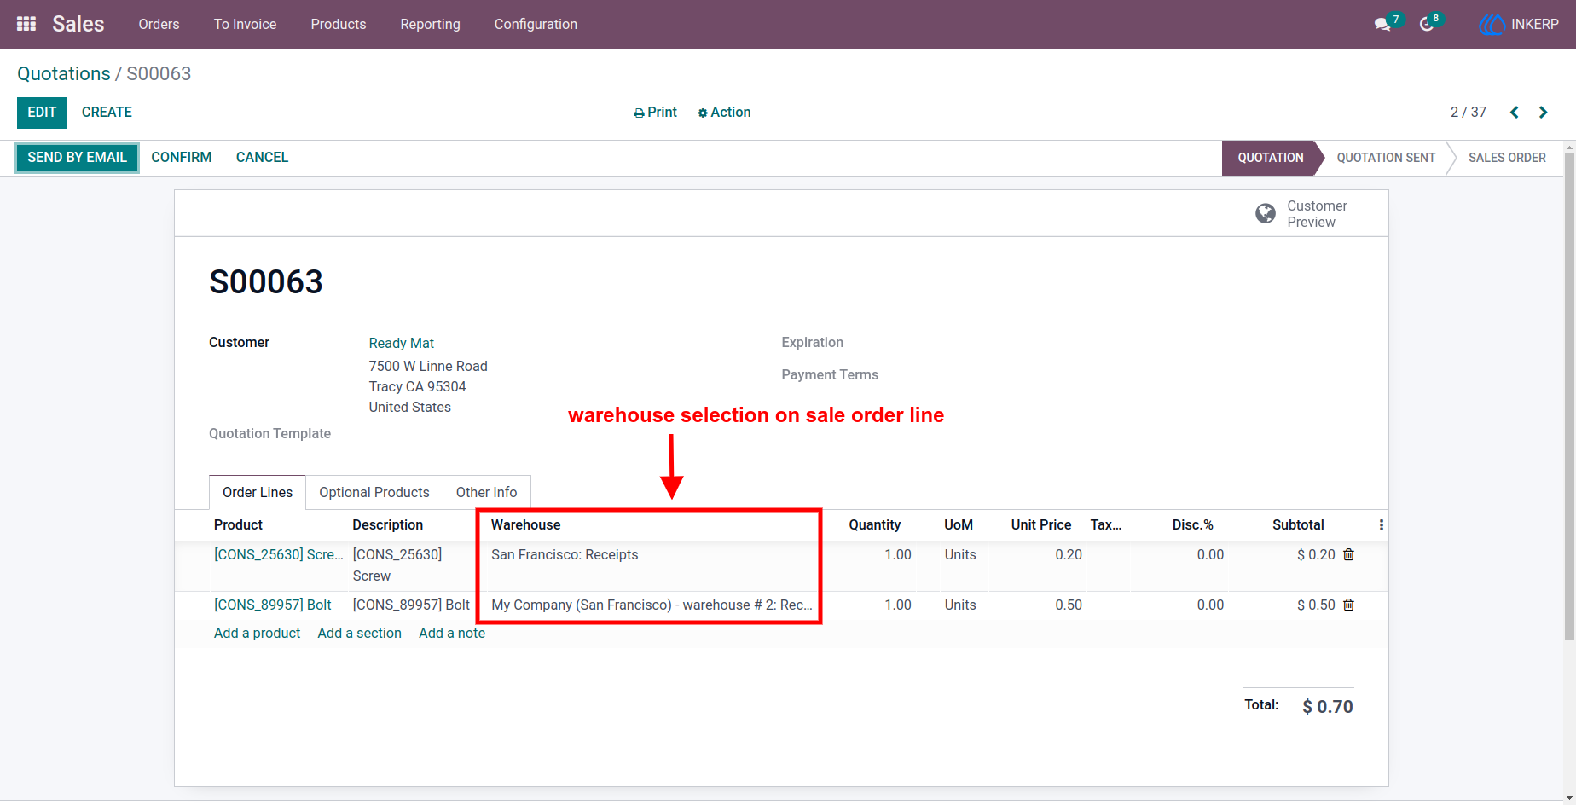
Task: Delete the Screw order line trash icon
Action: [1348, 554]
